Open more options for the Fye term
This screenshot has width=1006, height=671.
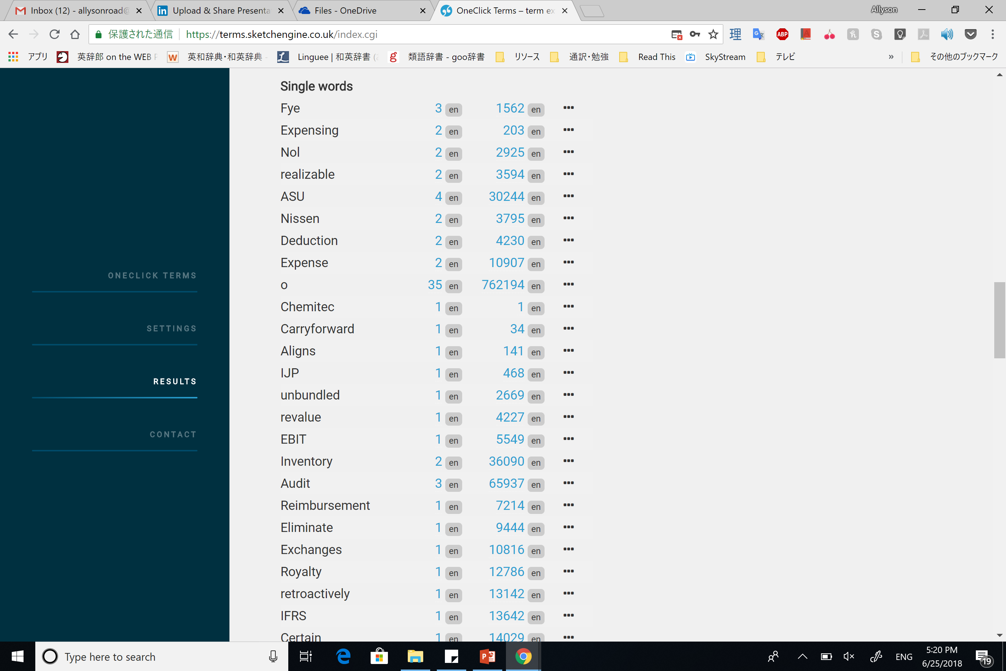(x=568, y=108)
